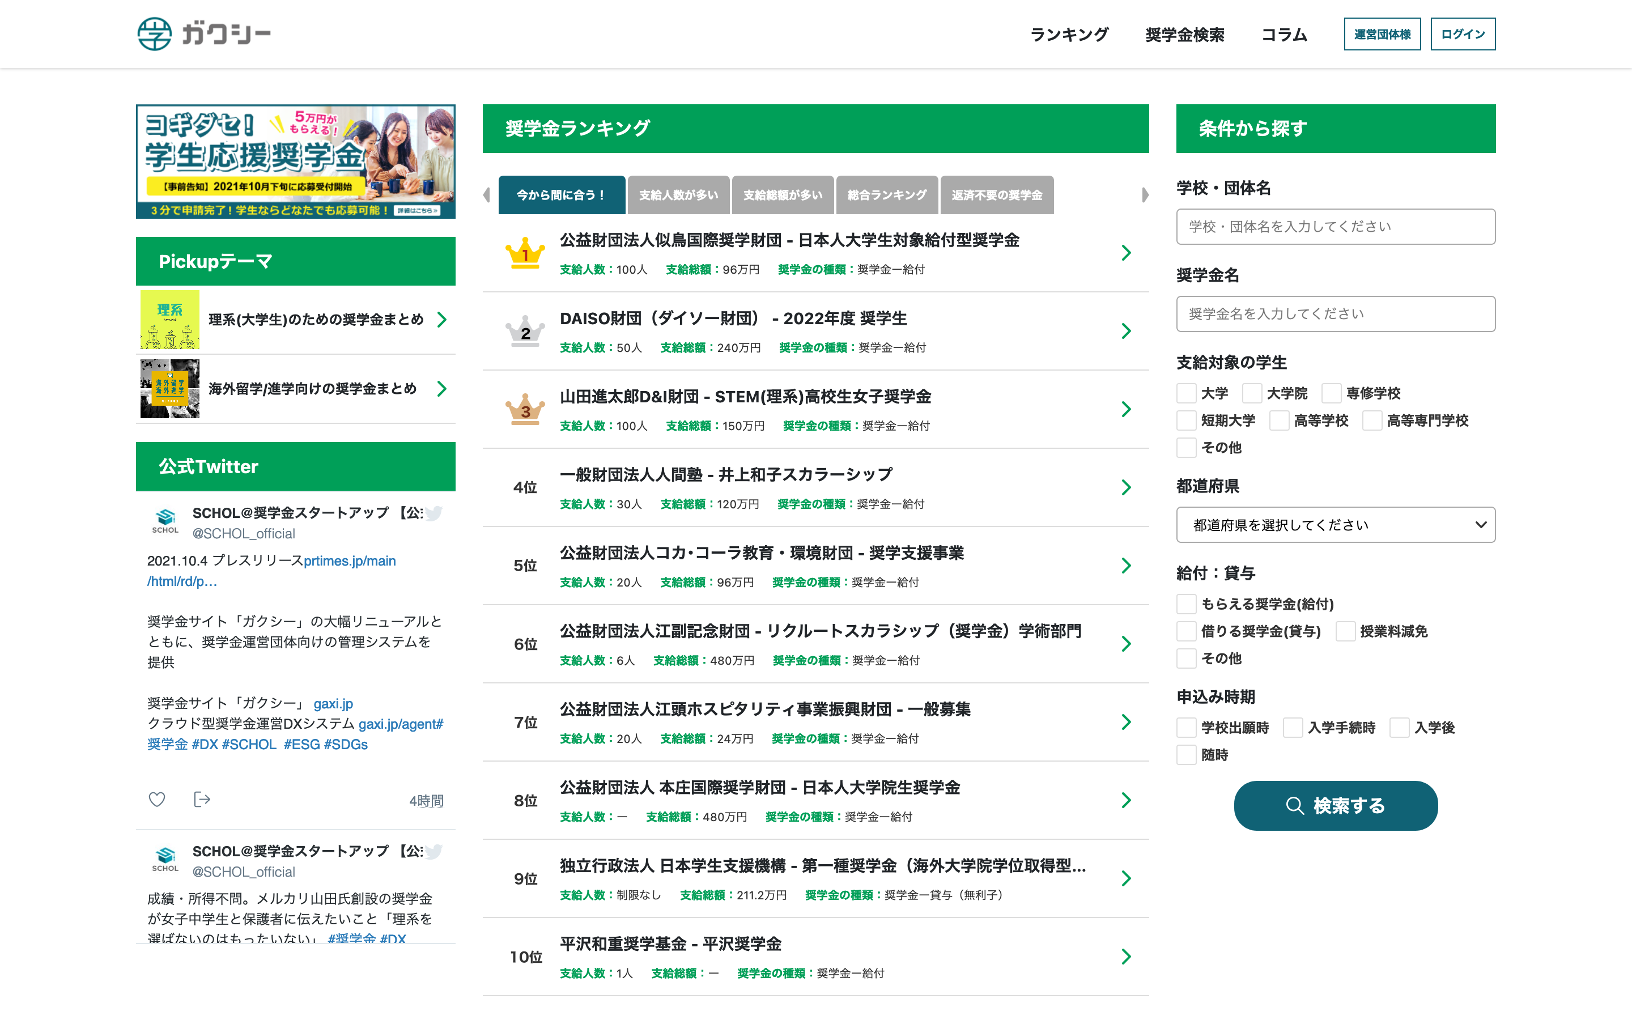Enable 借りる奨学金(貸与) checkbox

click(1187, 631)
